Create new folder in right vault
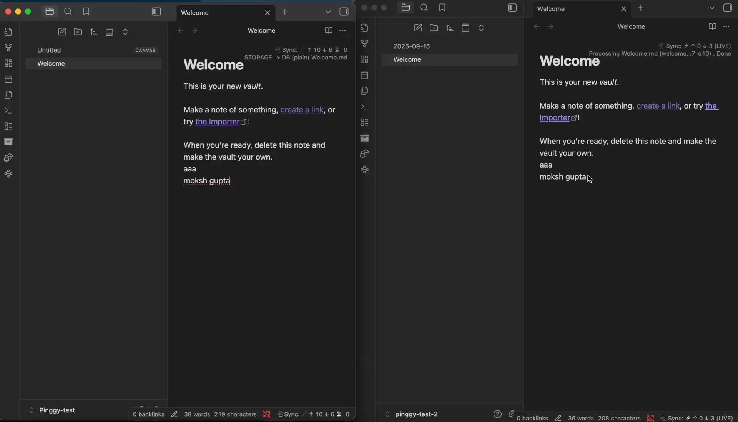 434,28
